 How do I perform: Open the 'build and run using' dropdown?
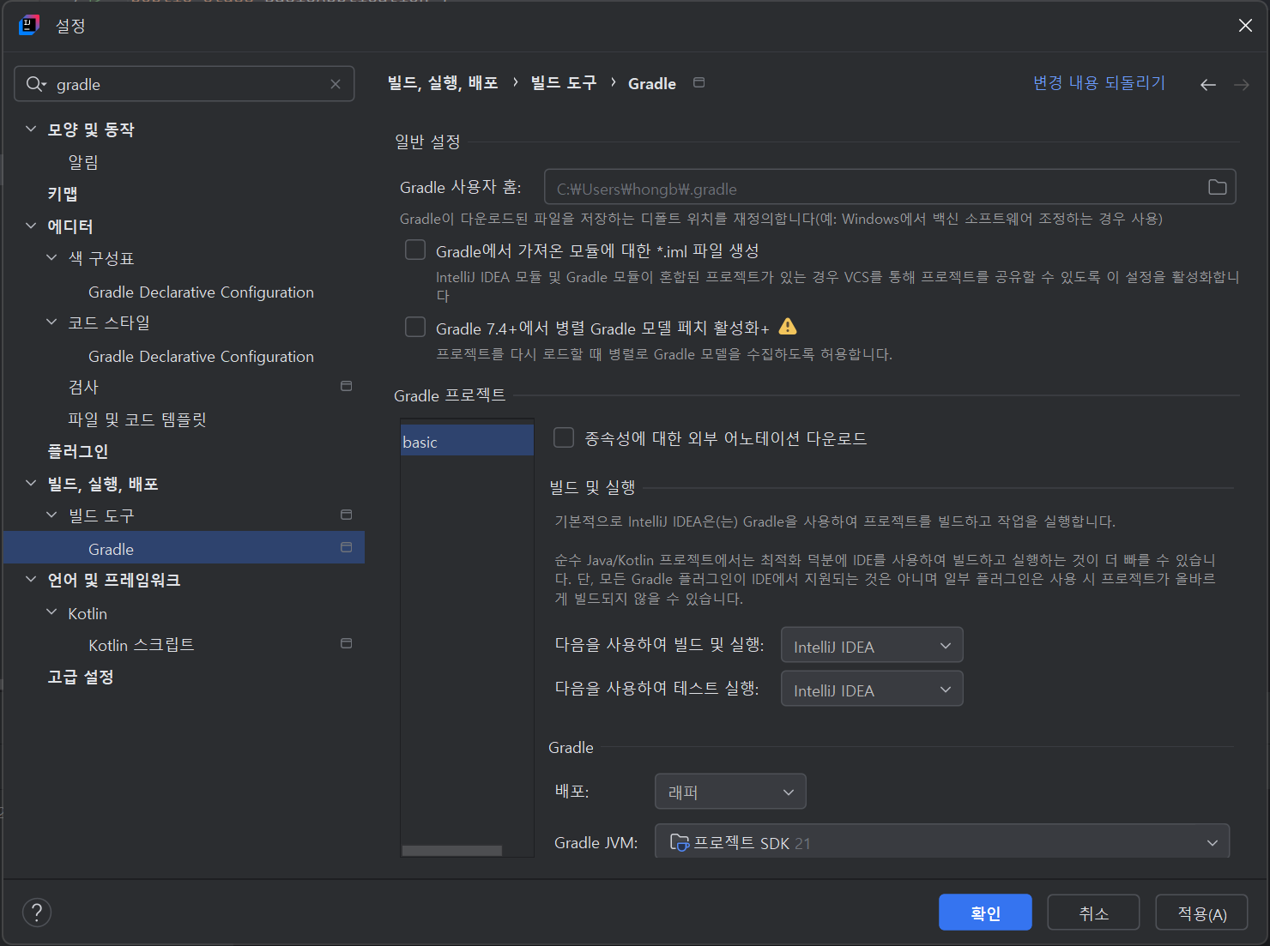pyautogui.click(x=872, y=645)
